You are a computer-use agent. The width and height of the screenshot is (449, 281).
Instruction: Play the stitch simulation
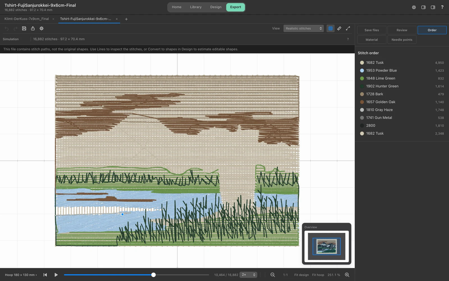point(56,275)
